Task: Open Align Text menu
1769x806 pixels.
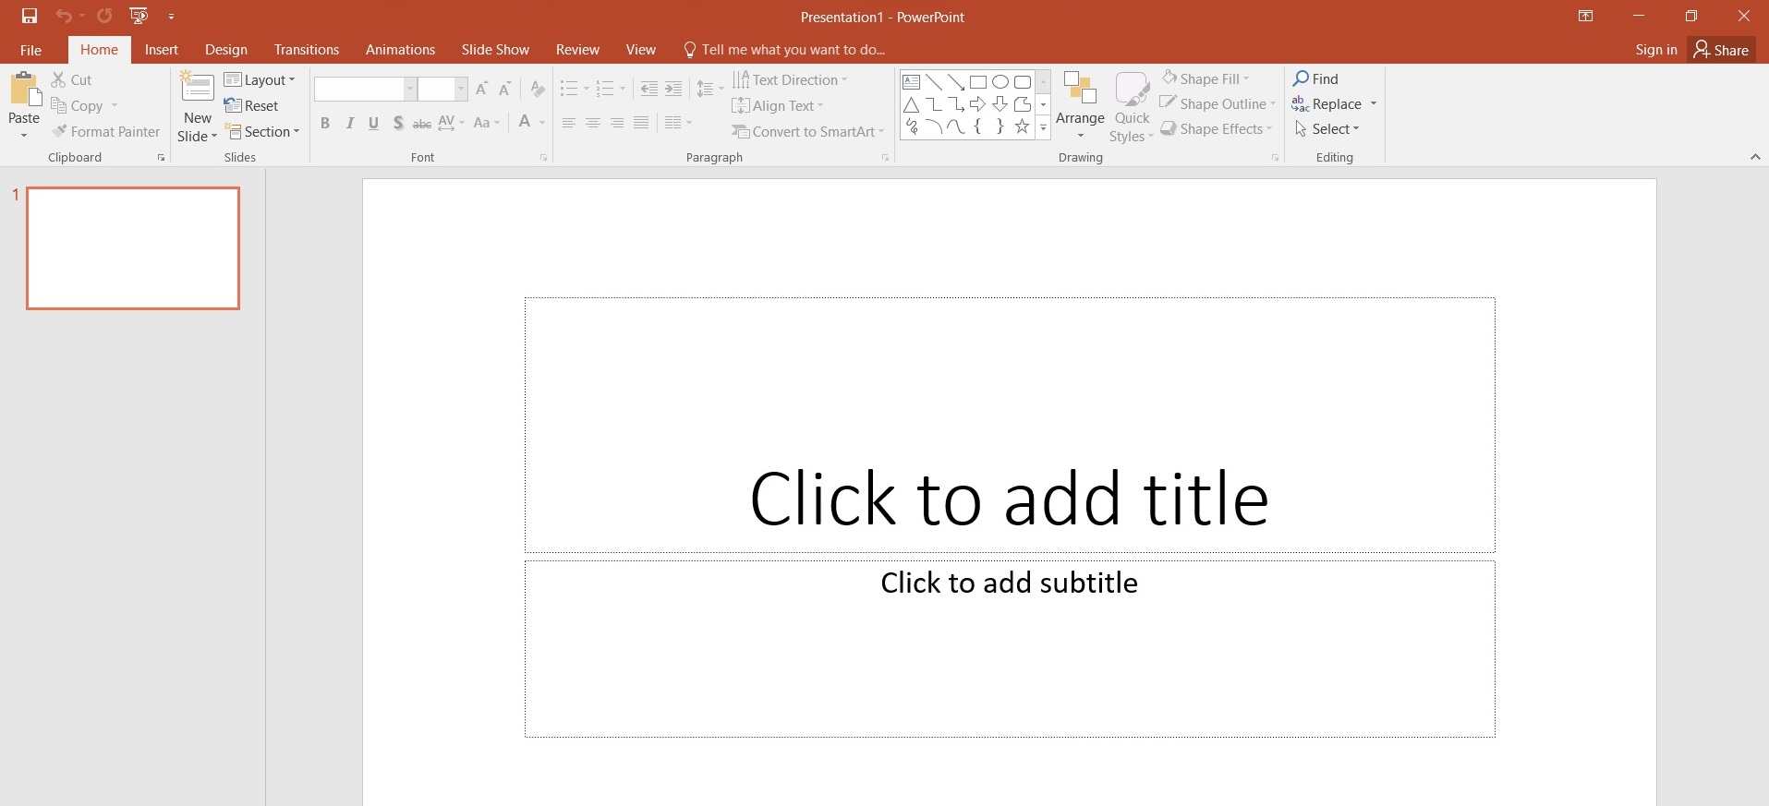Action: [778, 105]
